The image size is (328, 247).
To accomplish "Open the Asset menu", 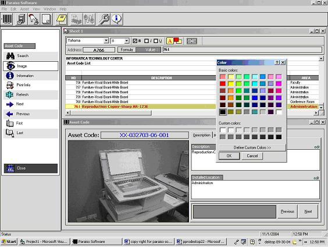I will 24,9.
